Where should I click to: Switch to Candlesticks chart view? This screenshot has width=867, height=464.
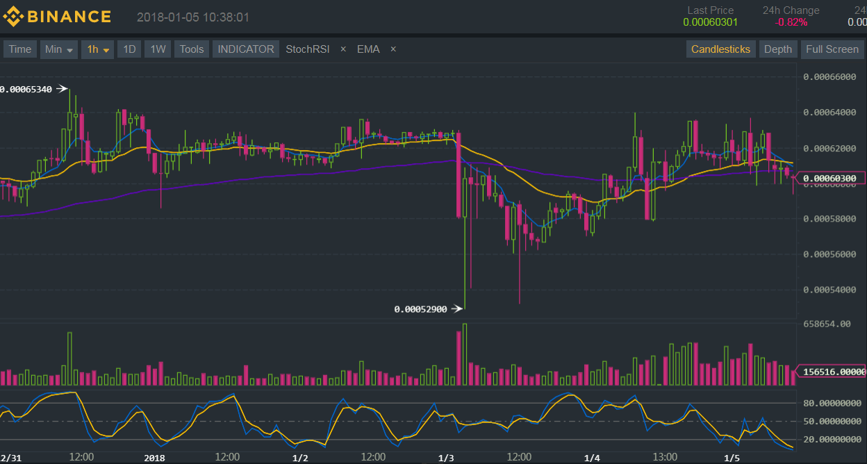point(720,49)
